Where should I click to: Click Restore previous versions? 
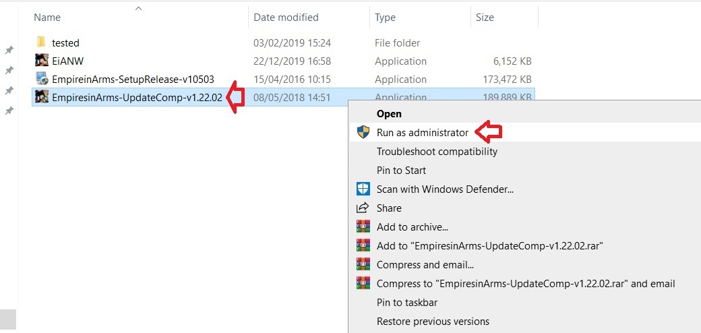pos(433,321)
